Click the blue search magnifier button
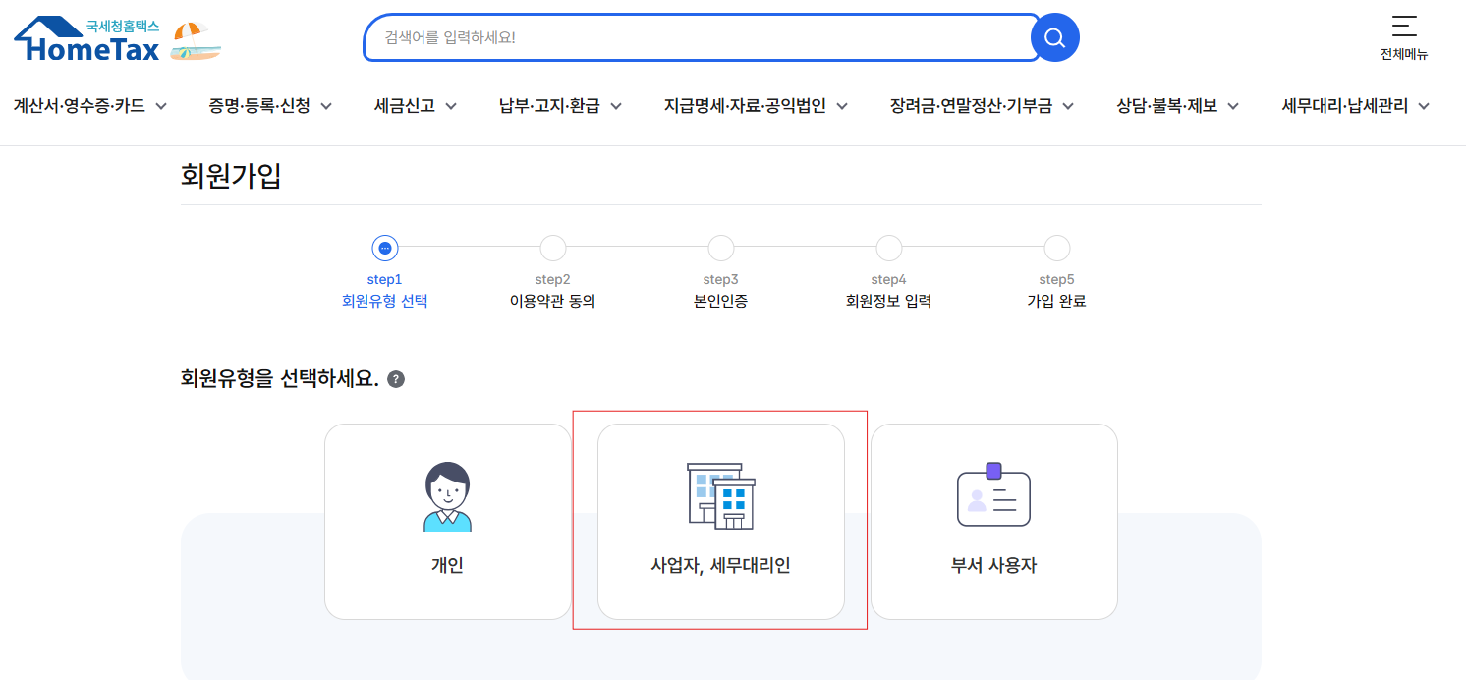The image size is (1466, 680). pyautogui.click(x=1054, y=38)
